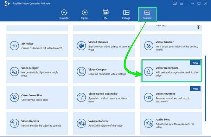Image resolution: width=211 pixels, height=137 pixels.
Task: Click 'Create customized 3D video from 2D' description
Action: (x=42, y=48)
